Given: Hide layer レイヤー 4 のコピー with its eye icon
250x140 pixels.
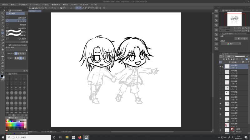Looking at the screenshot, I should click(x=221, y=130).
